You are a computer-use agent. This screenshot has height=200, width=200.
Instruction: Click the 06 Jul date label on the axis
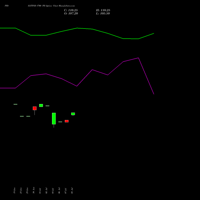(59, 191)
